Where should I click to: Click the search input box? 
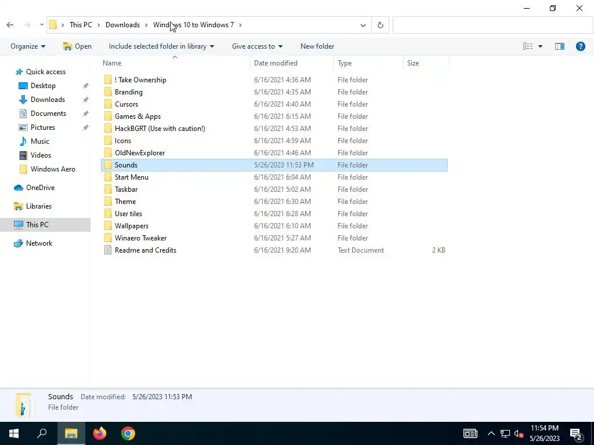(x=492, y=25)
